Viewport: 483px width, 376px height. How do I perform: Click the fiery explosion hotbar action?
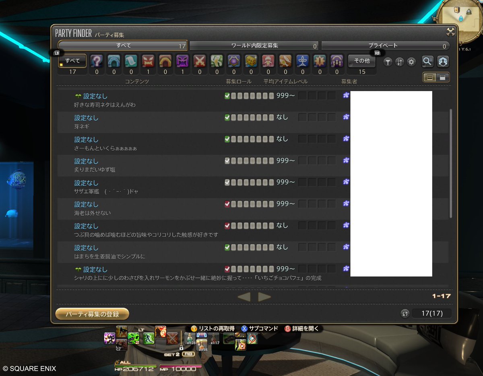click(161, 331)
